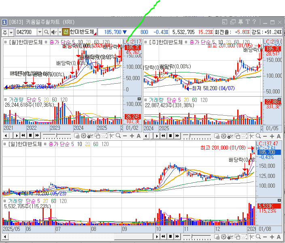
Task: Open the 주 market type dropdown arrow
Action: [x=11, y=32]
